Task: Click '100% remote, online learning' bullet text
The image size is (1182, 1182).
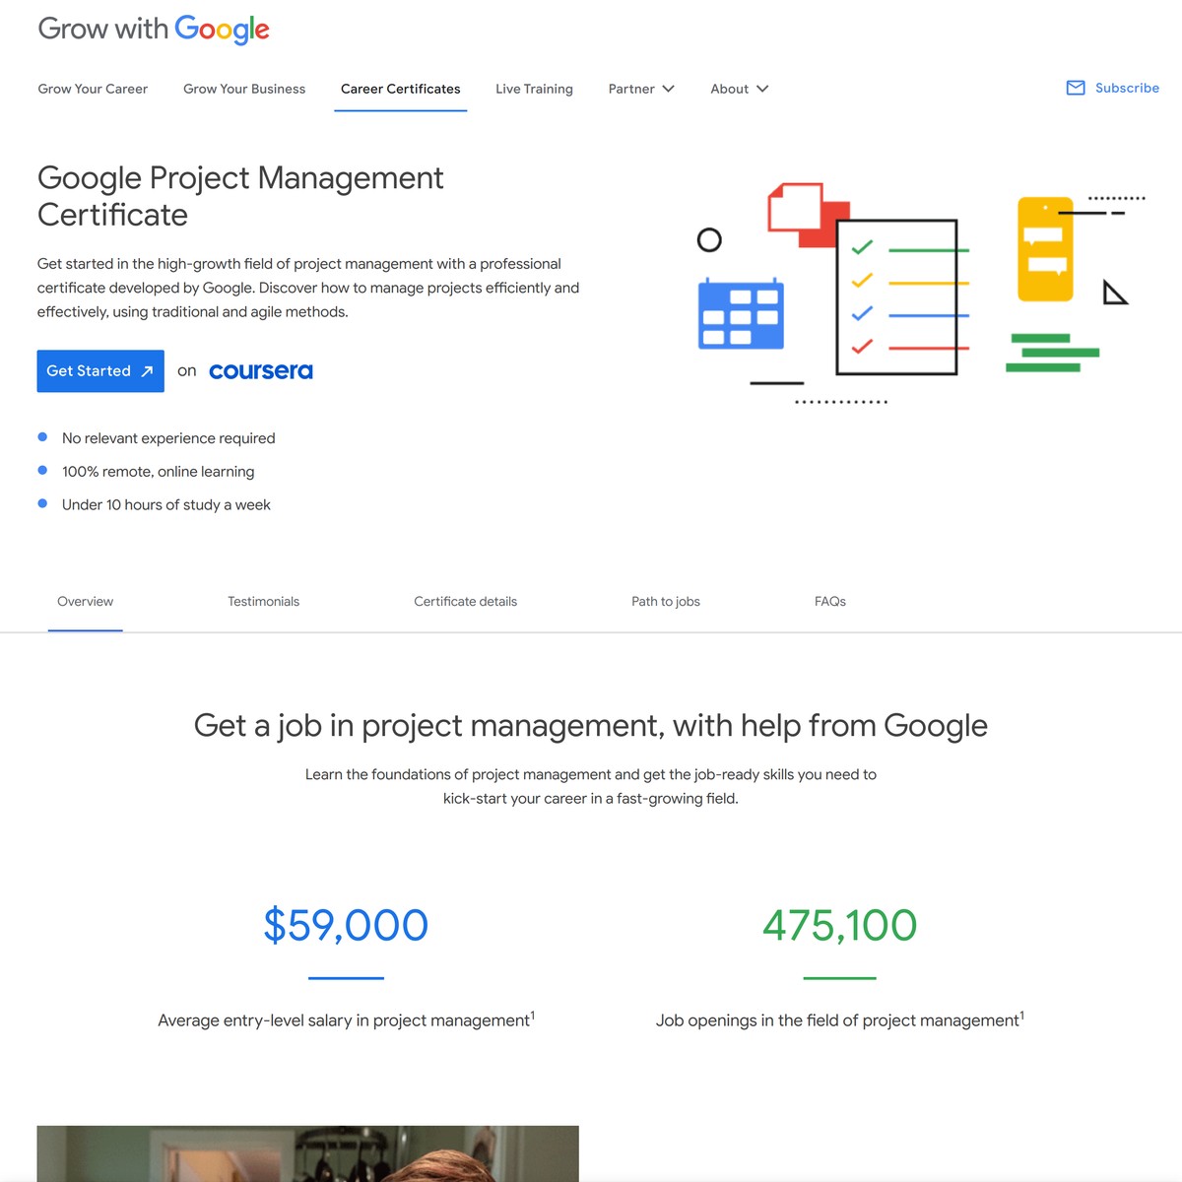Action: (158, 472)
